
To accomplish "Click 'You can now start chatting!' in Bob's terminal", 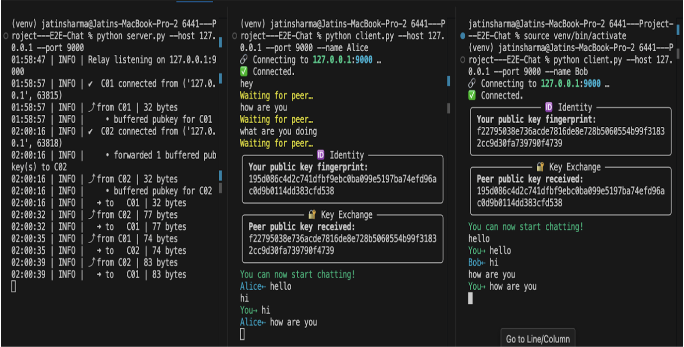I will click(526, 227).
